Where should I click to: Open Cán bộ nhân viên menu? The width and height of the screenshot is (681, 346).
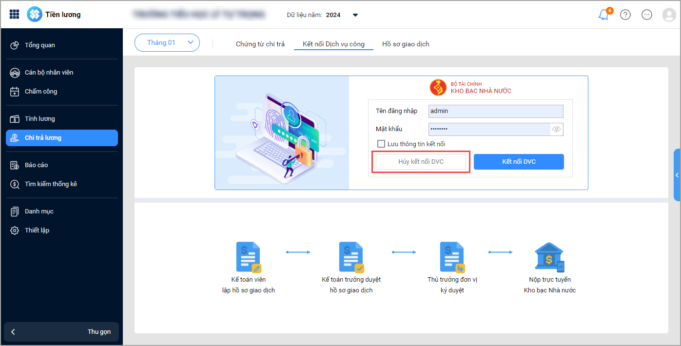point(62,73)
